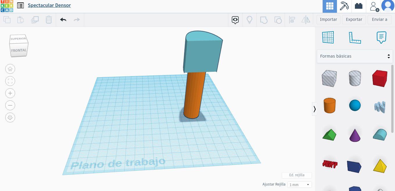
Task: Pick the red box shape
Action: pos(380,78)
